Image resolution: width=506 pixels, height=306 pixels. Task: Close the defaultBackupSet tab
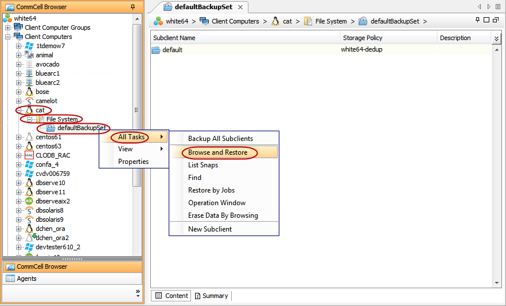pyautogui.click(x=240, y=7)
